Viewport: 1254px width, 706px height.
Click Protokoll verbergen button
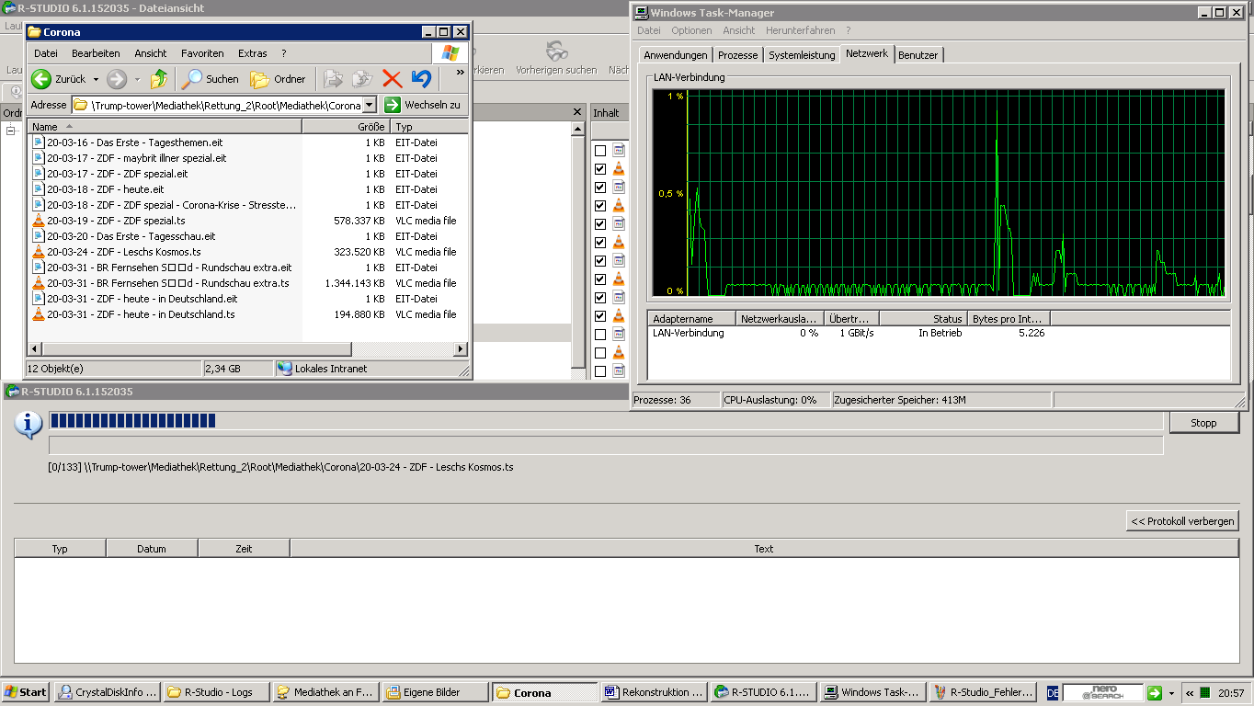tap(1182, 521)
